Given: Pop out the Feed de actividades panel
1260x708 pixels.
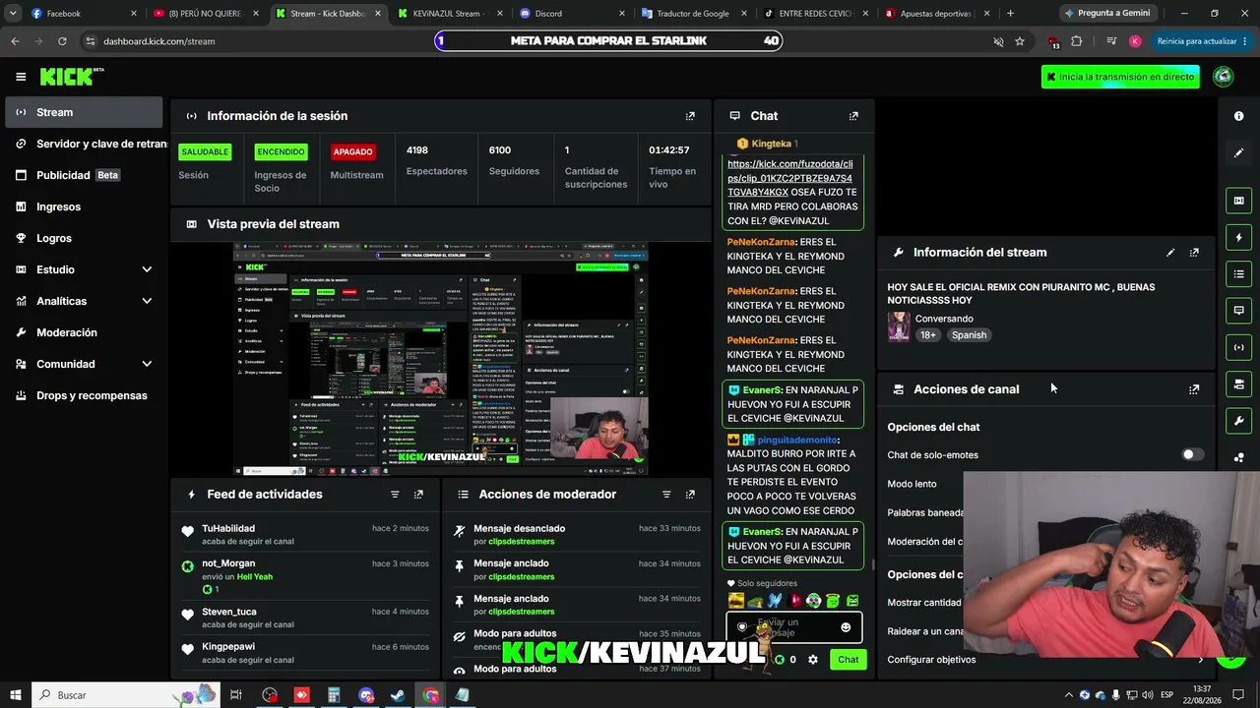Looking at the screenshot, I should (x=418, y=495).
